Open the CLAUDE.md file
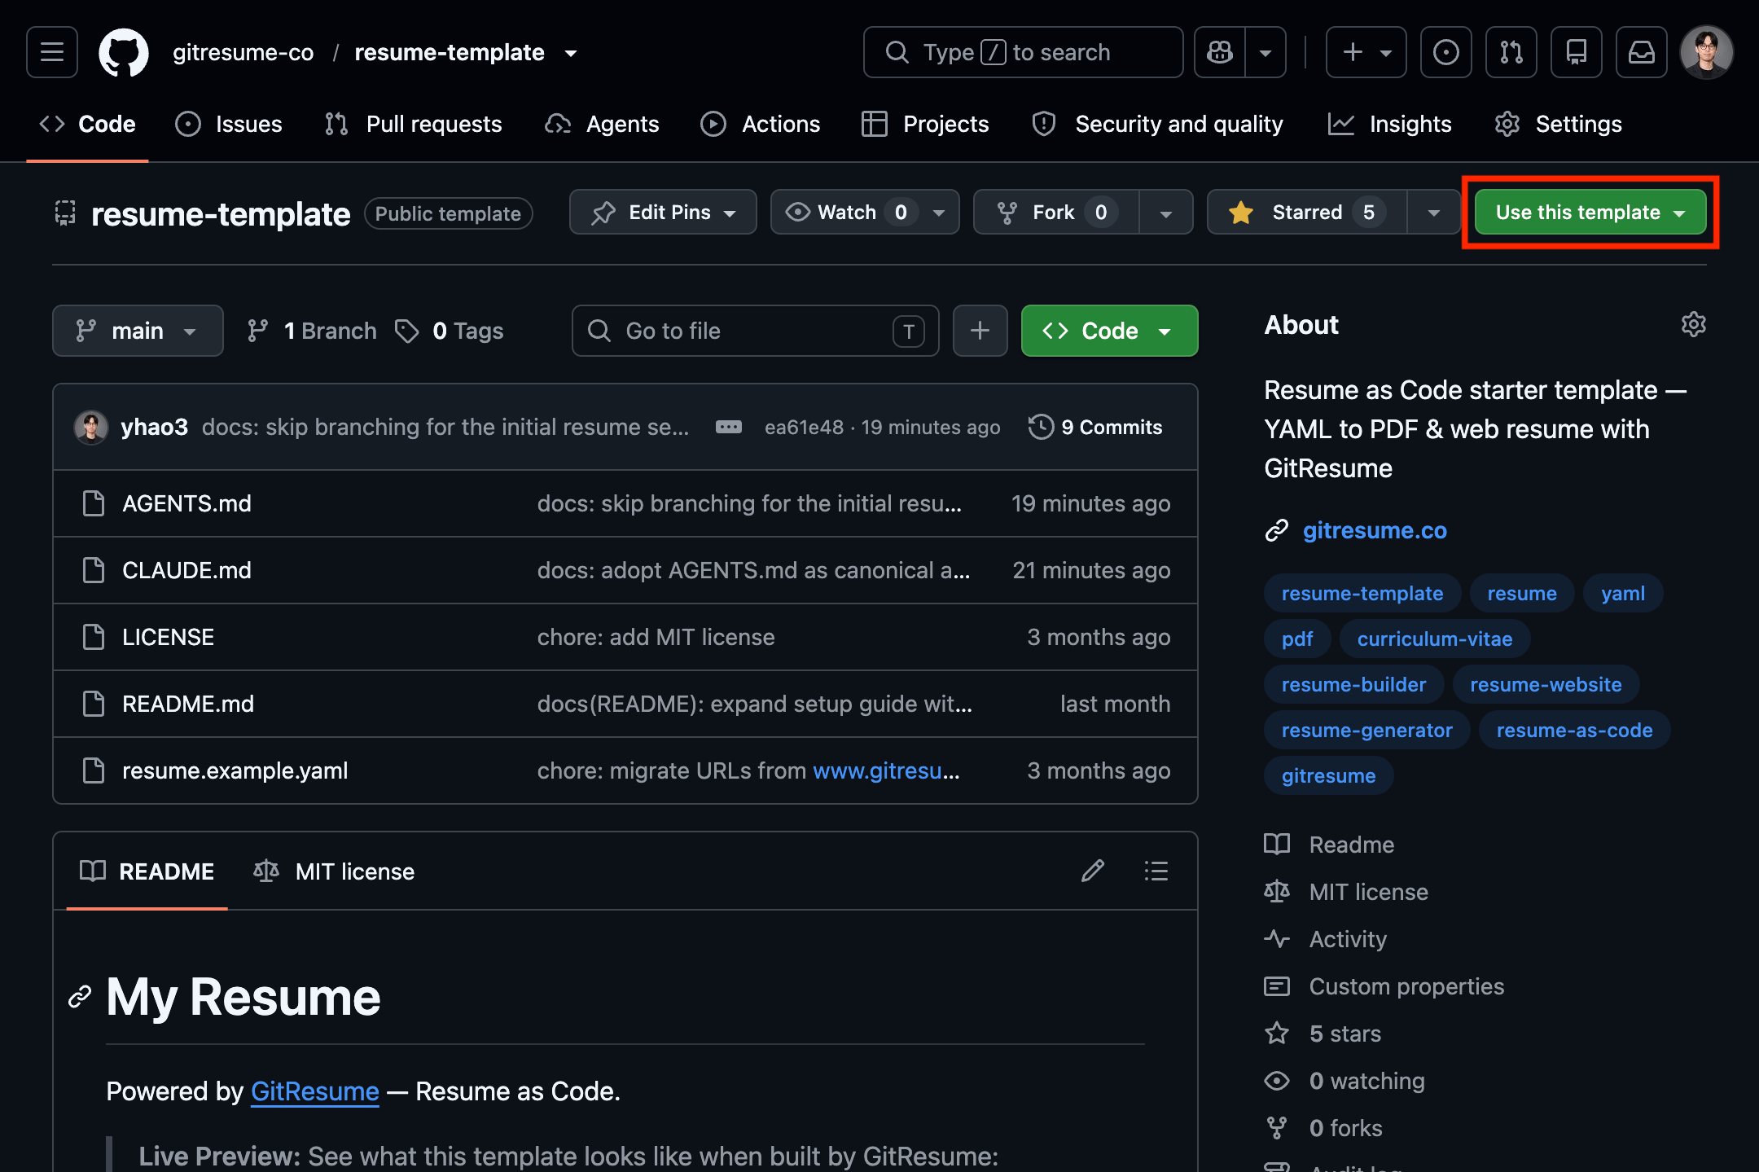 click(x=186, y=570)
